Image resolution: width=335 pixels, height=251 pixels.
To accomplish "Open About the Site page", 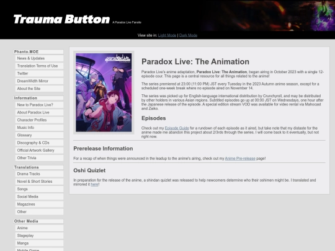I will [x=39, y=89].
